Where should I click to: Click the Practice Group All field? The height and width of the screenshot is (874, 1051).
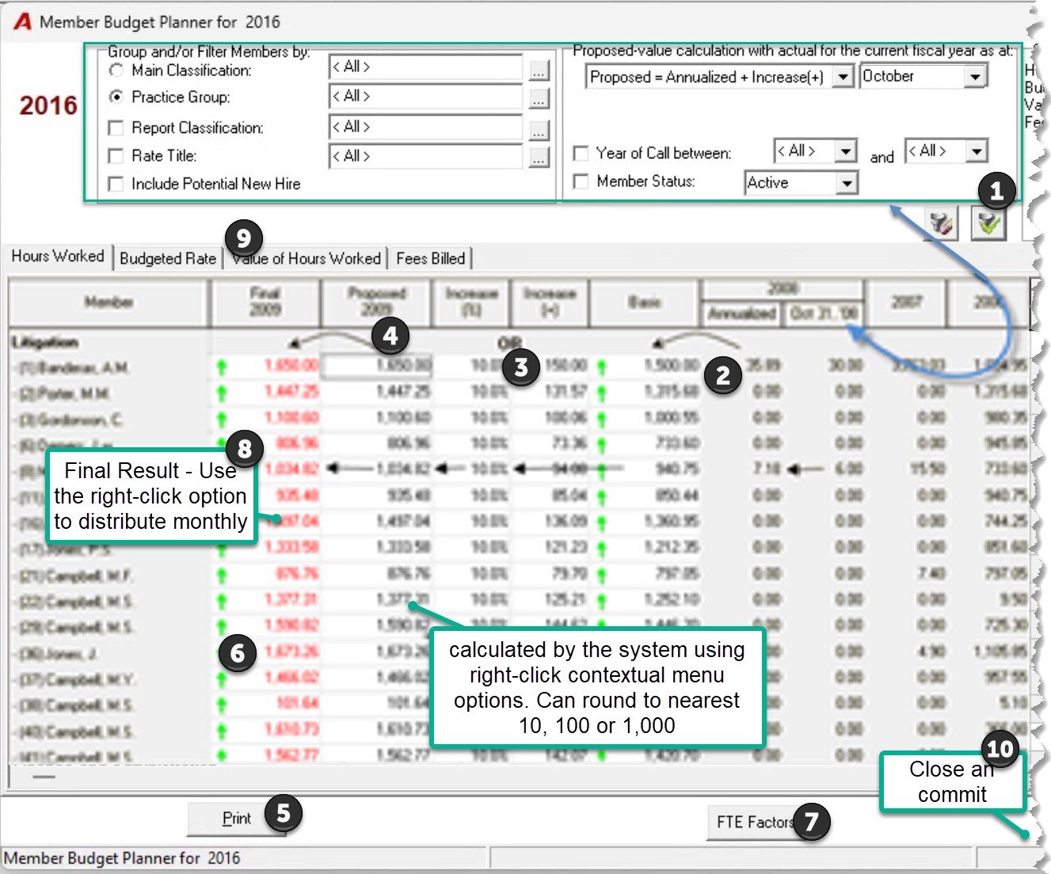pos(426,97)
